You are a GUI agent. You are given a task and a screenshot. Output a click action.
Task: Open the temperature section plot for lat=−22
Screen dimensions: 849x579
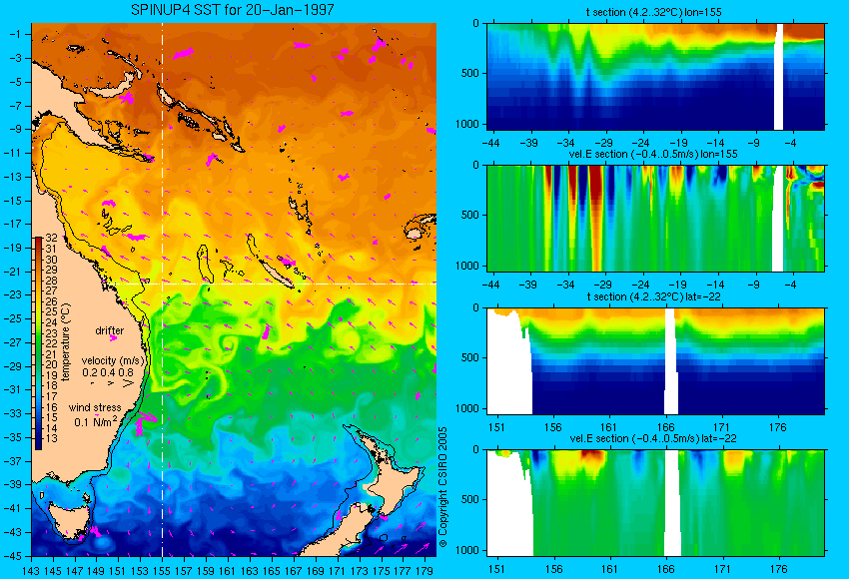(655, 361)
